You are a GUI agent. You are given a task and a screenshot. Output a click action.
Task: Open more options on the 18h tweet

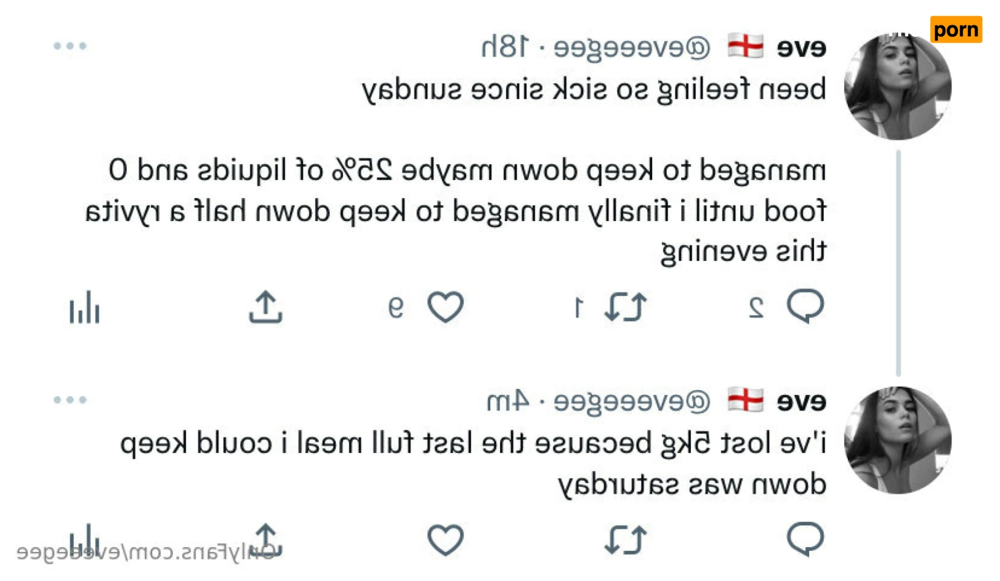[70, 46]
